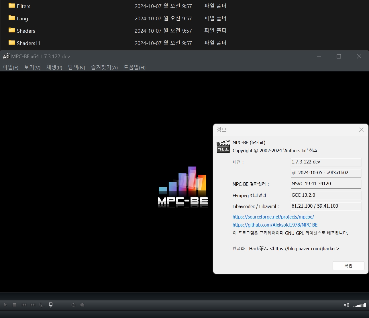Click the version field 1.7.3.122 dev
Image resolution: width=369 pixels, height=318 pixels.
pos(326,162)
